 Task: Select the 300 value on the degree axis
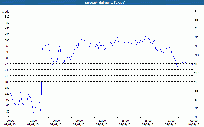click(x=7, y=58)
